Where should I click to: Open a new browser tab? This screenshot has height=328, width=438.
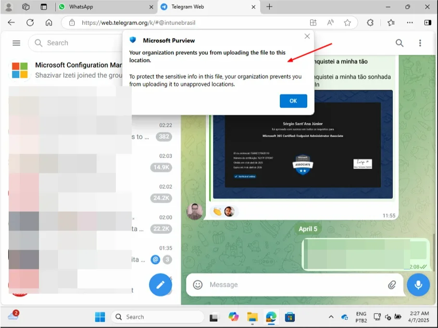click(269, 7)
